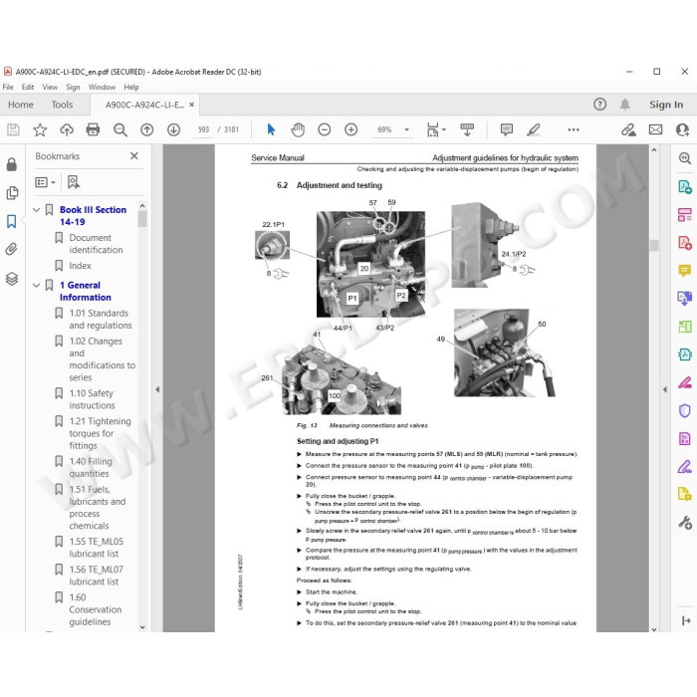Open the page thumbnails panel
The width and height of the screenshot is (697, 697).
12,193
